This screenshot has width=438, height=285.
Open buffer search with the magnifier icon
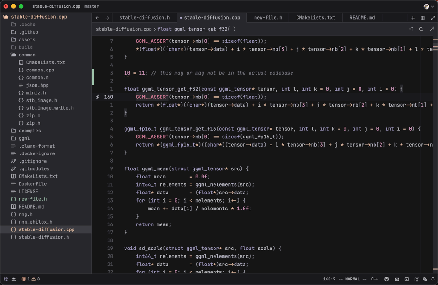click(x=421, y=29)
